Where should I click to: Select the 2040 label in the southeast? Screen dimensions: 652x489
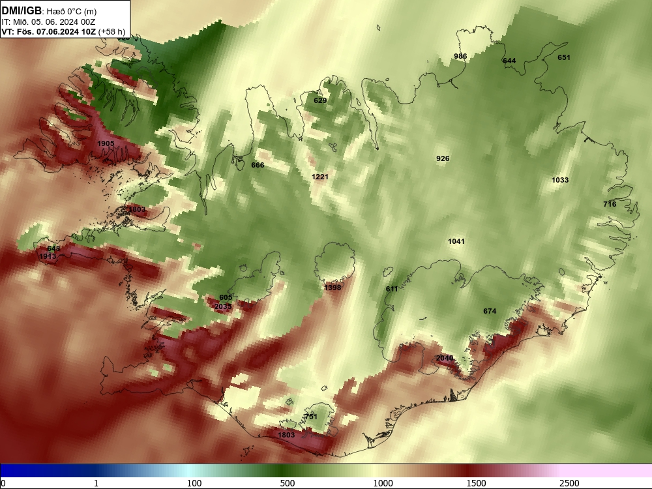tap(445, 358)
